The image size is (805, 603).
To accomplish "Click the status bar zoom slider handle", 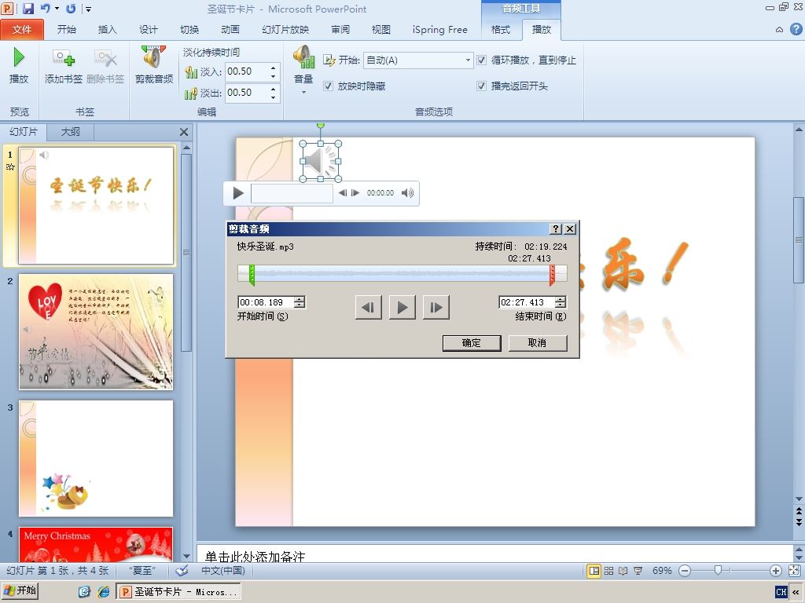I will (x=719, y=570).
